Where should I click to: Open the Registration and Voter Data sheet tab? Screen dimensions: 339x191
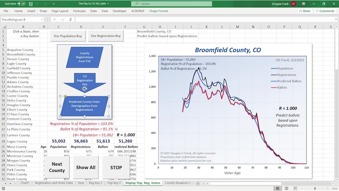(x=54, y=183)
